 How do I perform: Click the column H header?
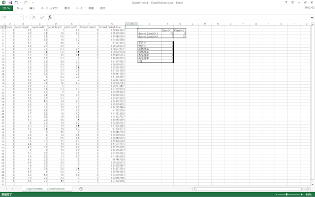coord(131,24)
